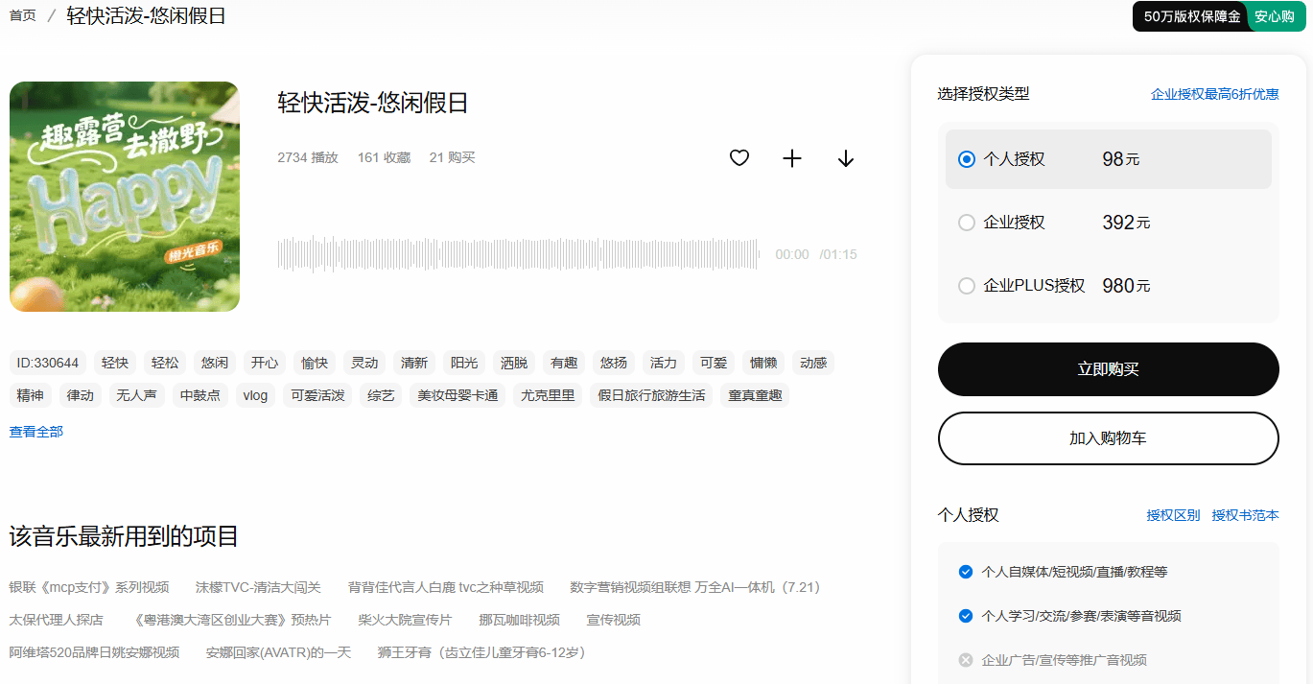Open project 沫檬TVC-清洁大闯关
The width and height of the screenshot is (1313, 684).
258,587
